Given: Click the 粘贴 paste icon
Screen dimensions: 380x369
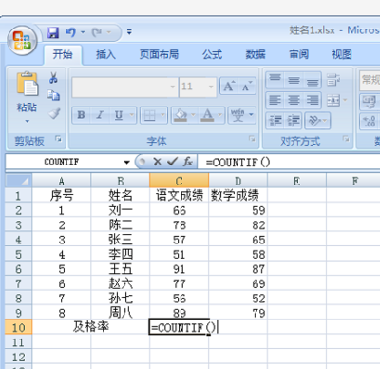Looking at the screenshot, I should [28, 84].
